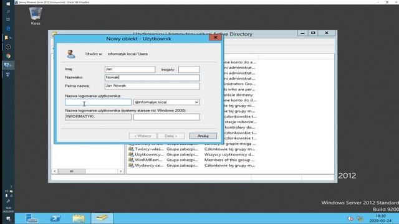Launch PowerShell from the guest taskbar

(55, 218)
